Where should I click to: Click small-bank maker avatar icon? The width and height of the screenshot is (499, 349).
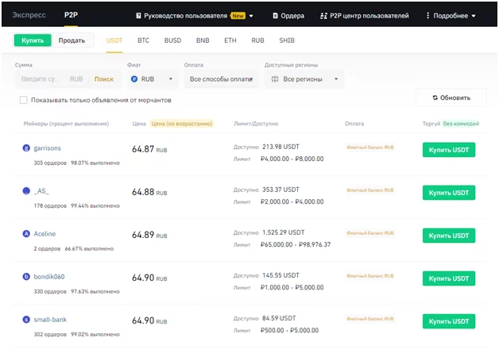point(26,320)
